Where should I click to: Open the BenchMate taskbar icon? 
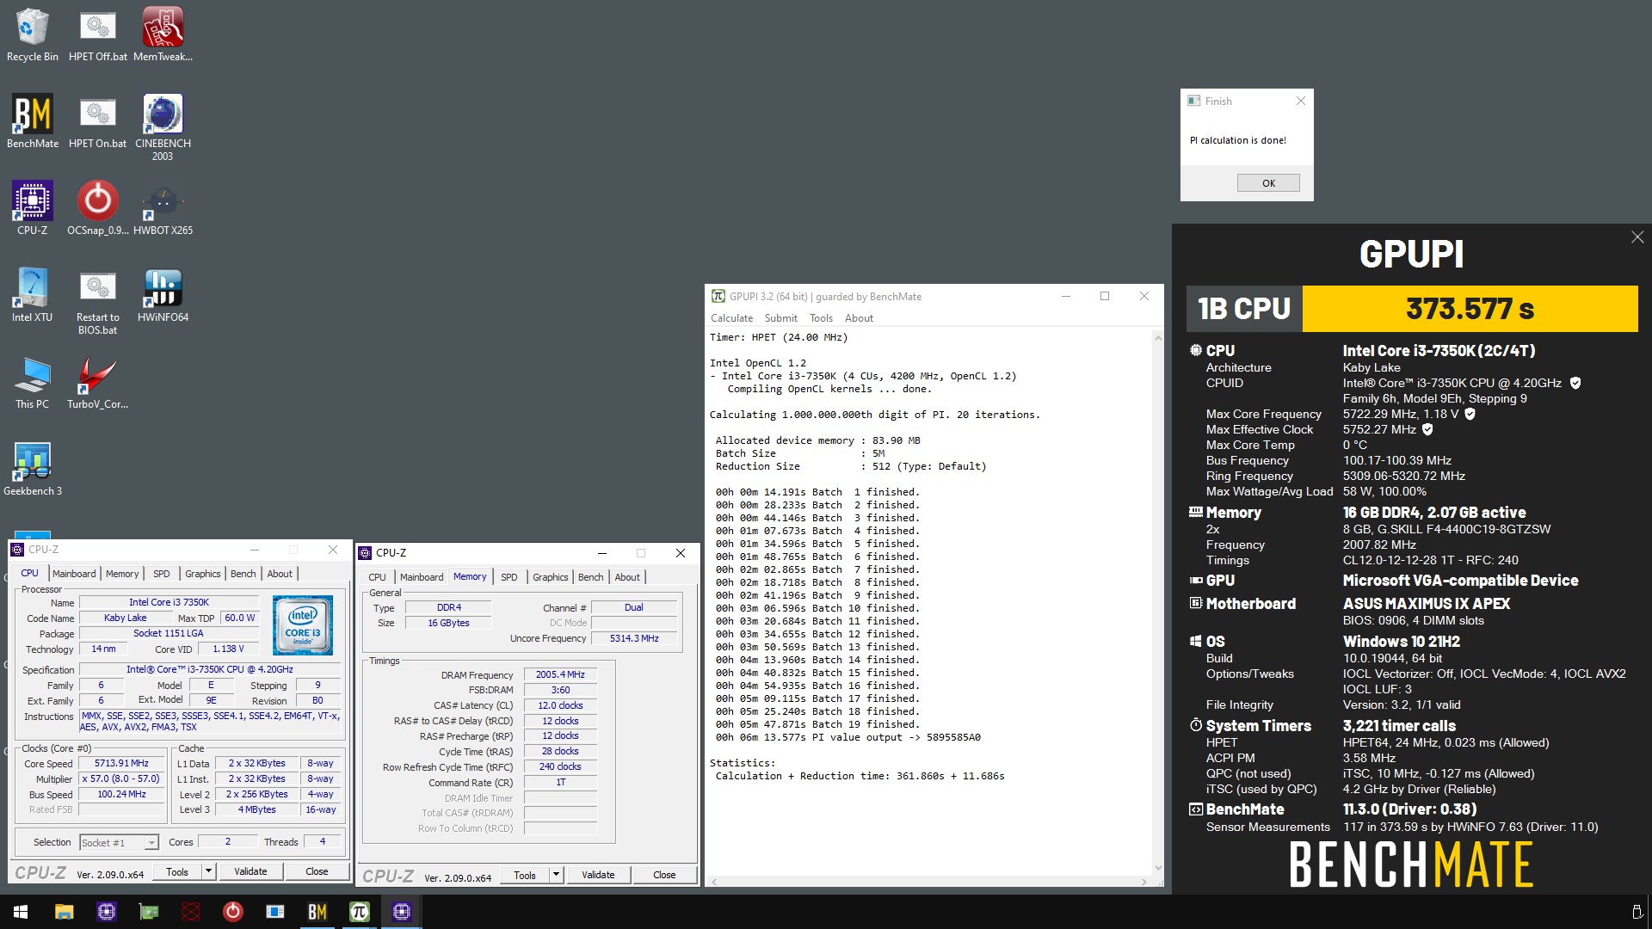317,912
